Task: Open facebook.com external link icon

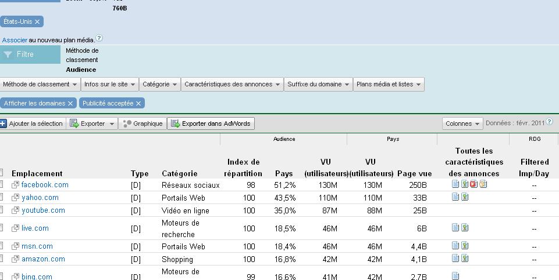Action: [x=15, y=185]
